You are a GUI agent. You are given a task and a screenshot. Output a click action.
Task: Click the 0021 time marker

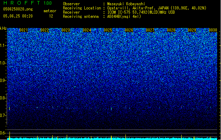(24, 30)
